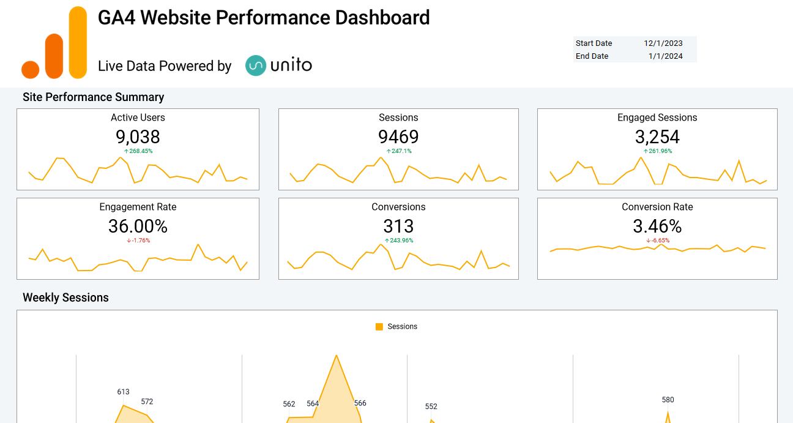Select the Start Date value 12/1/2023

point(663,43)
